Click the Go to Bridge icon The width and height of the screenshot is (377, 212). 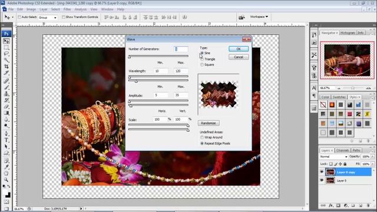pos(242,17)
